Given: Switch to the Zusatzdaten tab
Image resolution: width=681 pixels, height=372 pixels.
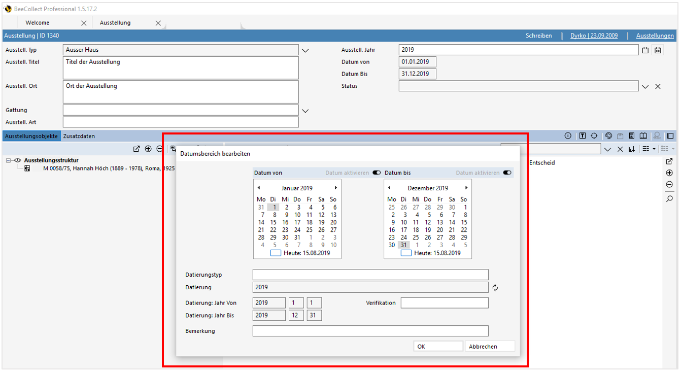Looking at the screenshot, I should pyautogui.click(x=79, y=136).
